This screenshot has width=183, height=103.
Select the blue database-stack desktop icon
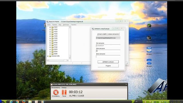click(x=149, y=50)
